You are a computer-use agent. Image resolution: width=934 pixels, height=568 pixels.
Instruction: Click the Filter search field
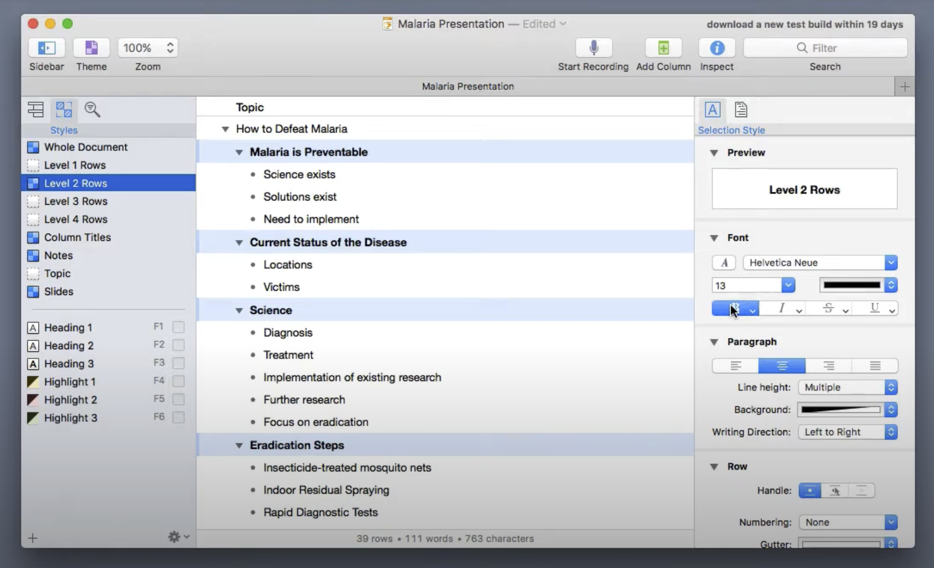825,48
